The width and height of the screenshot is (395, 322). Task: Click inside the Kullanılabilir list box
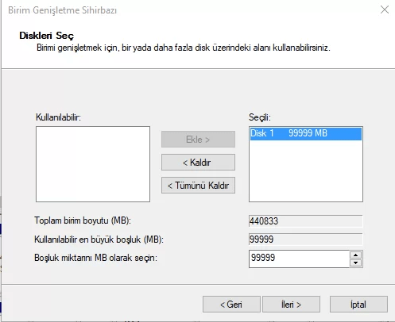[x=93, y=164]
